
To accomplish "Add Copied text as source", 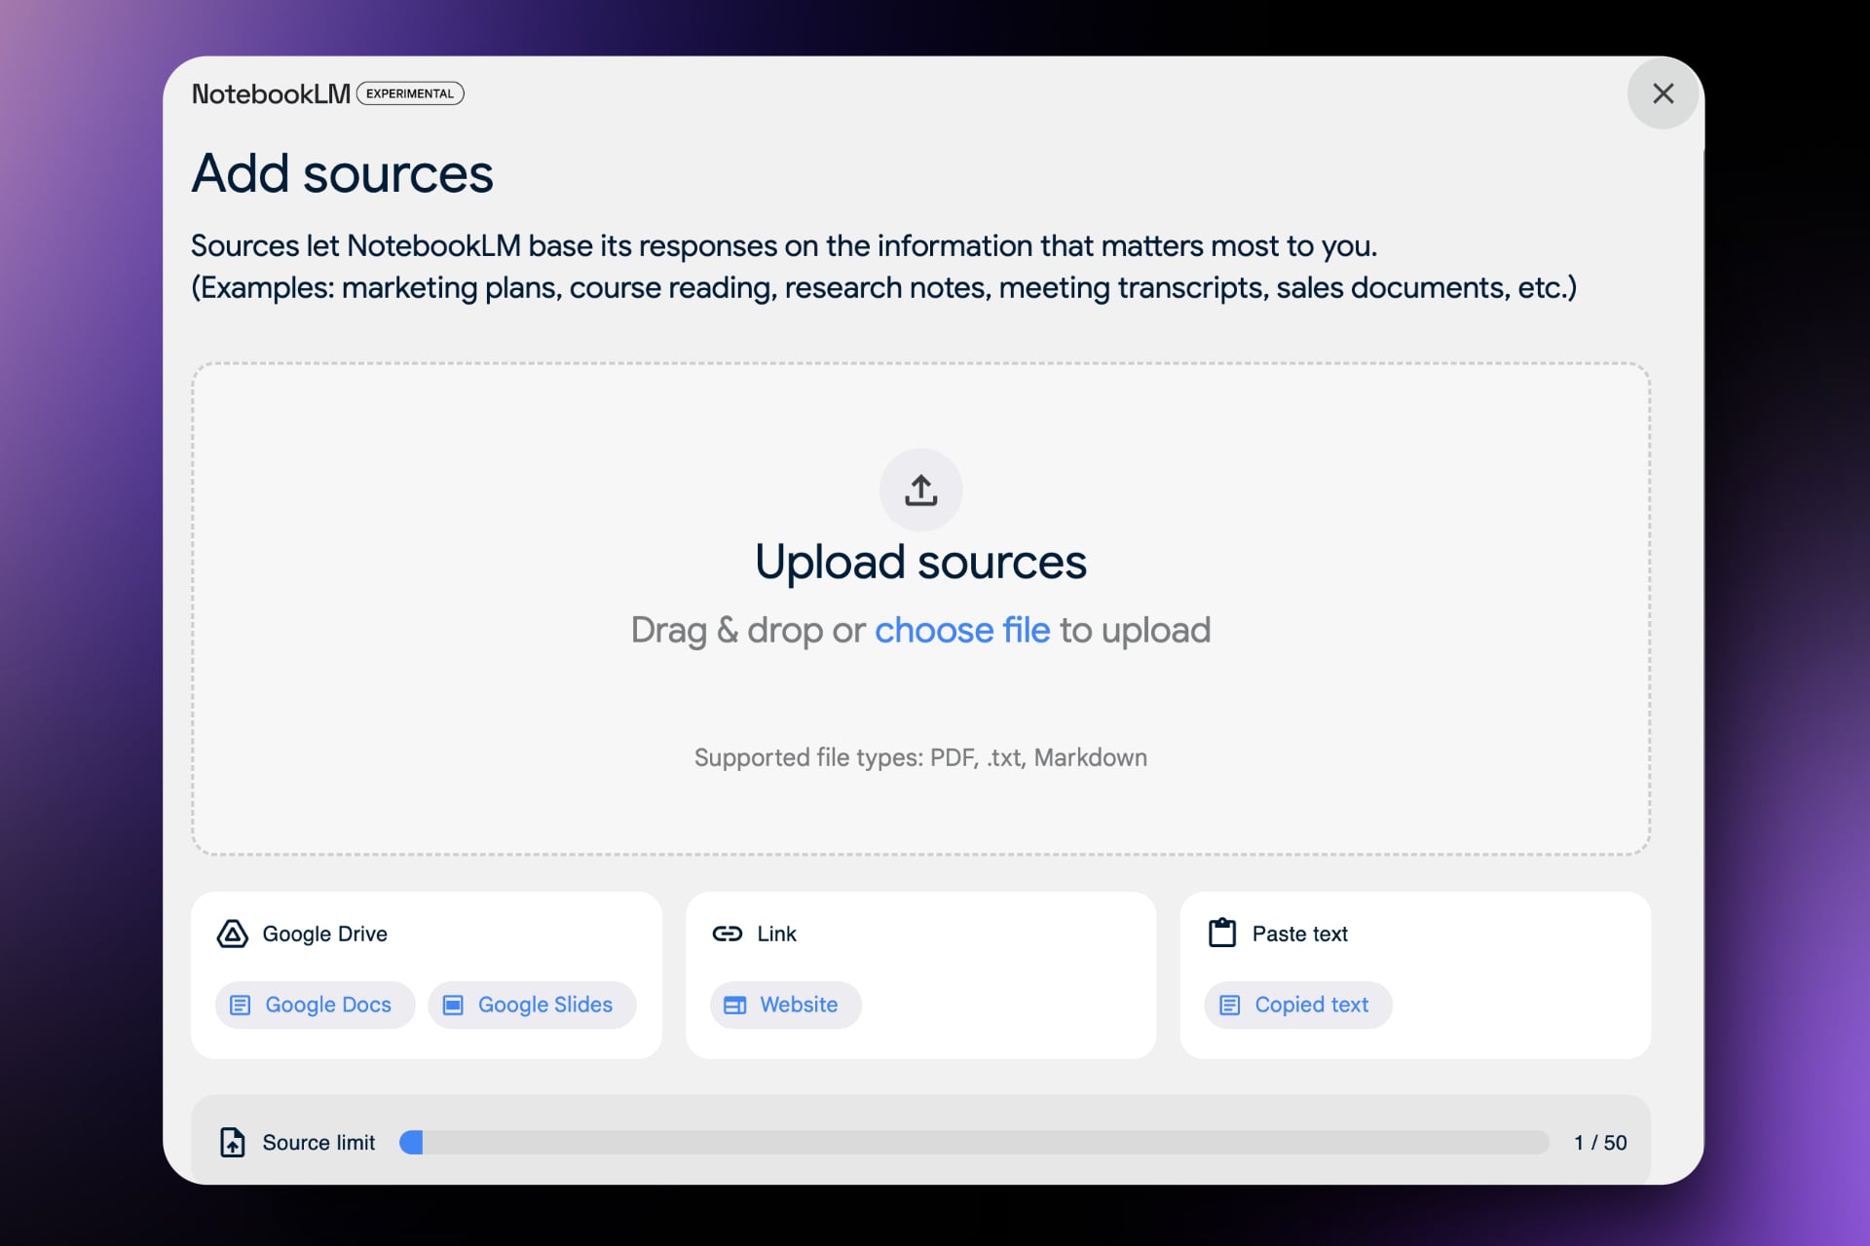I will [1297, 1005].
